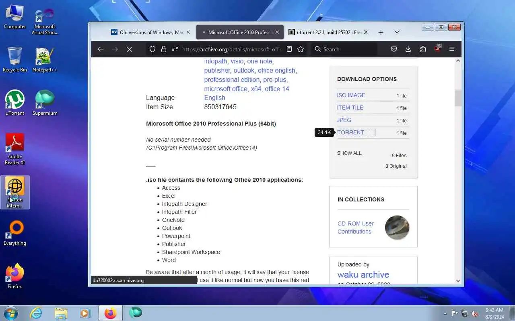This screenshot has height=321, width=515.
Task: Click the scrollbar down arrow
Action: point(458,281)
